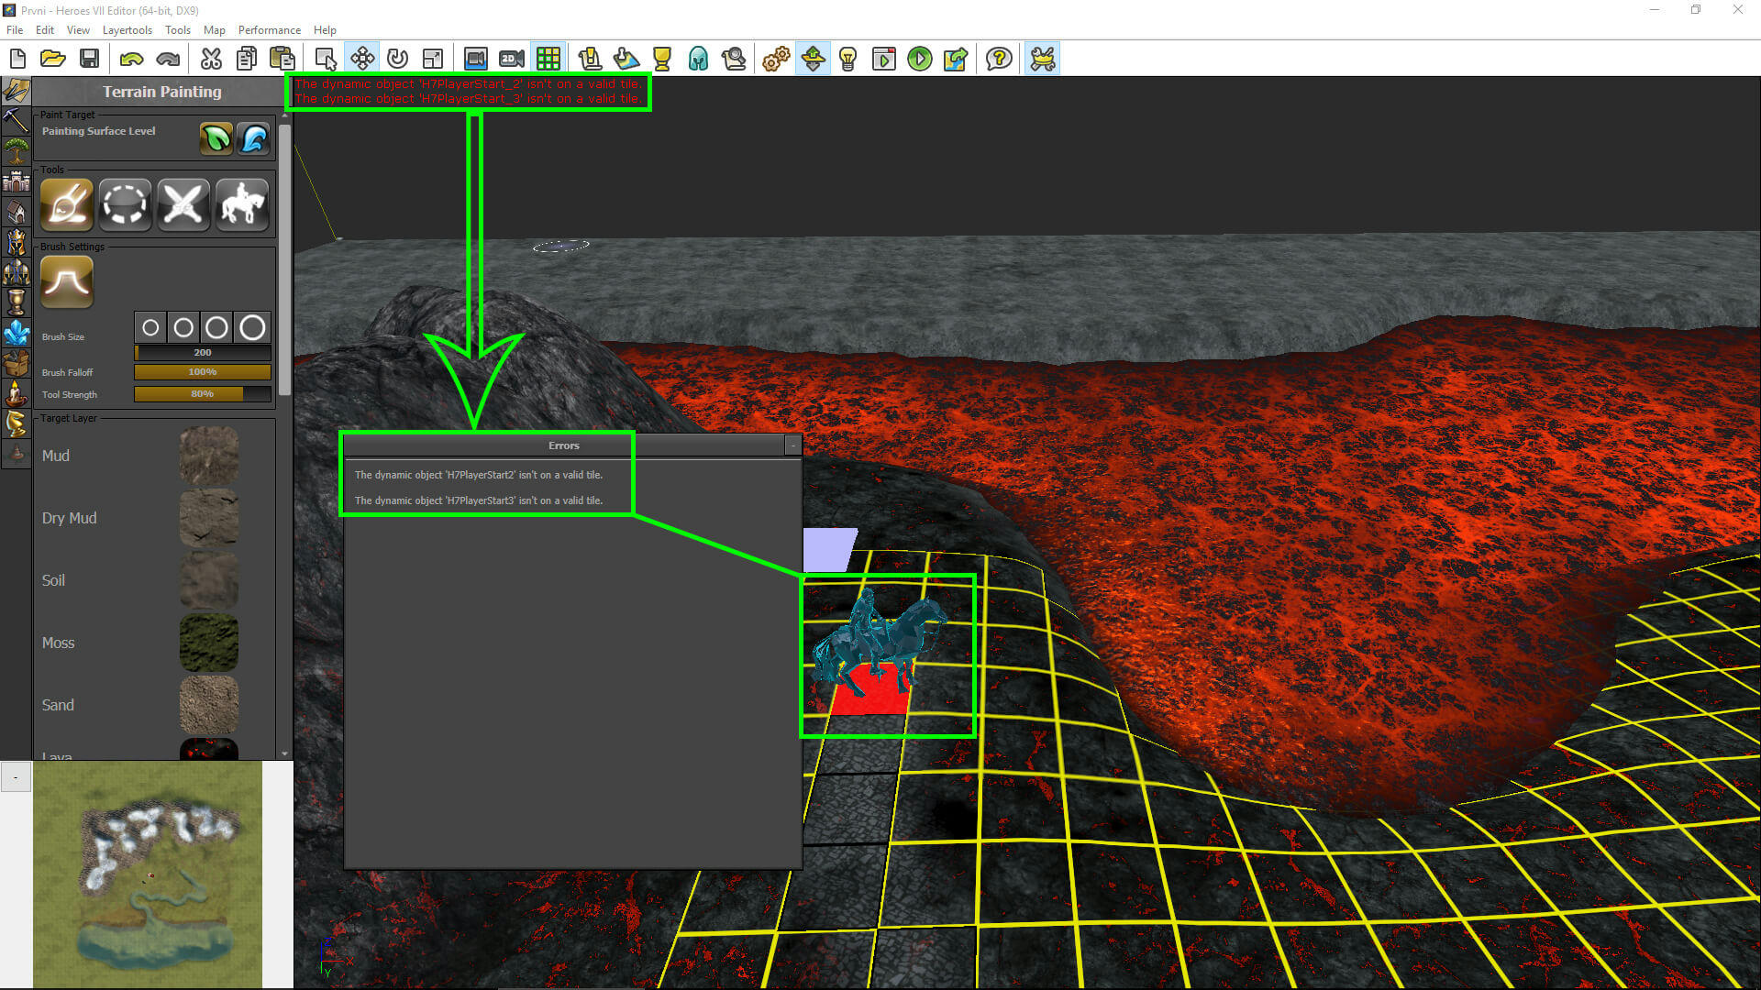Open a map with the folder icon

(53, 60)
